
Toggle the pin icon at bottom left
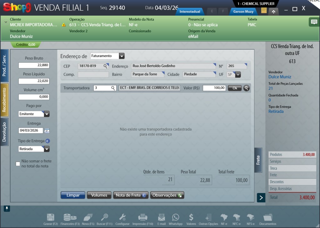pyautogui.click(x=7, y=208)
